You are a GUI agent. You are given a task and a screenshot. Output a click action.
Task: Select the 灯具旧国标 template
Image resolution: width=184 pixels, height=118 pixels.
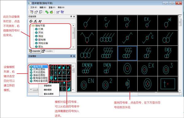[39, 70]
